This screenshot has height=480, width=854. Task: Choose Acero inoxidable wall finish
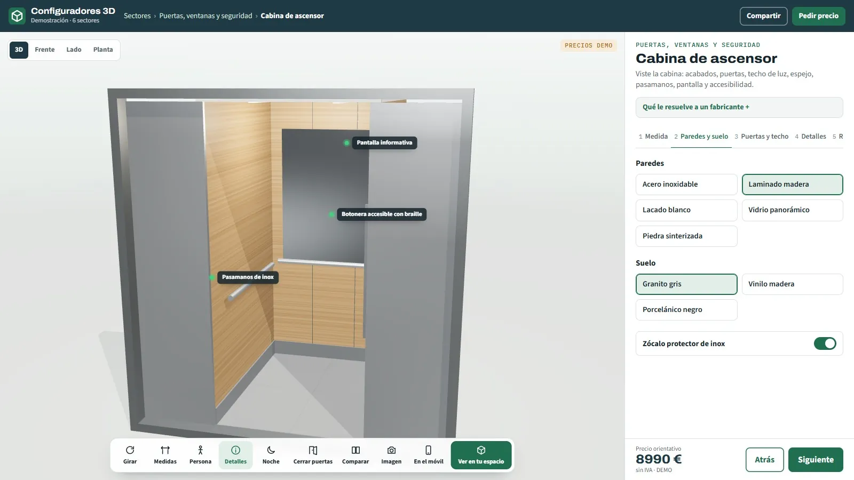tap(686, 185)
